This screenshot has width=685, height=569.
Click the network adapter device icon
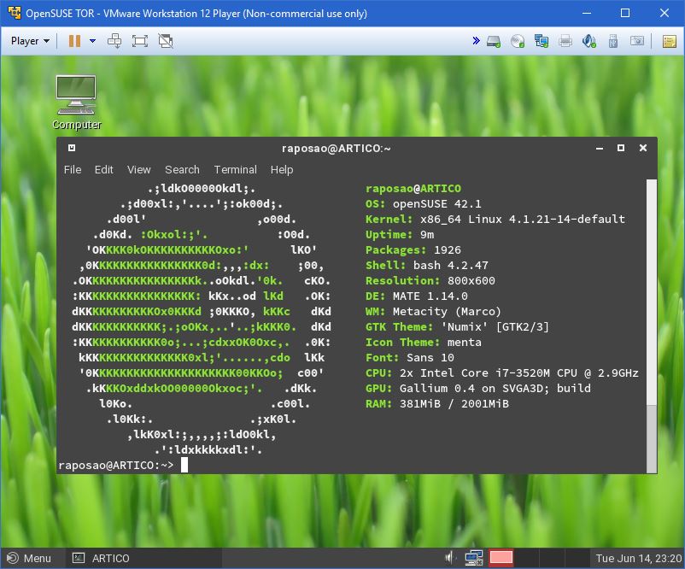click(540, 40)
